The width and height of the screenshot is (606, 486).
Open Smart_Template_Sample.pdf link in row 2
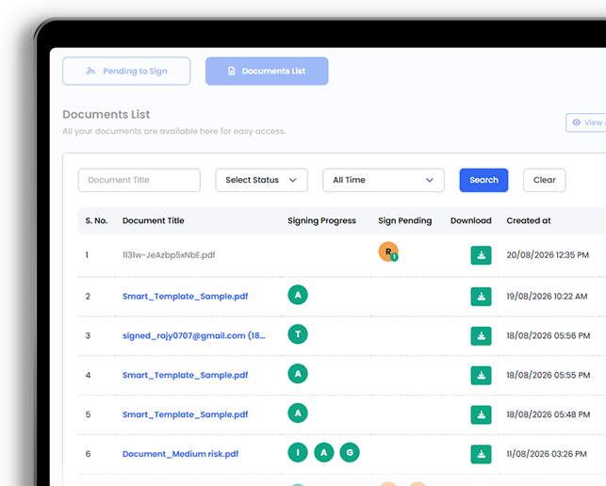(185, 297)
